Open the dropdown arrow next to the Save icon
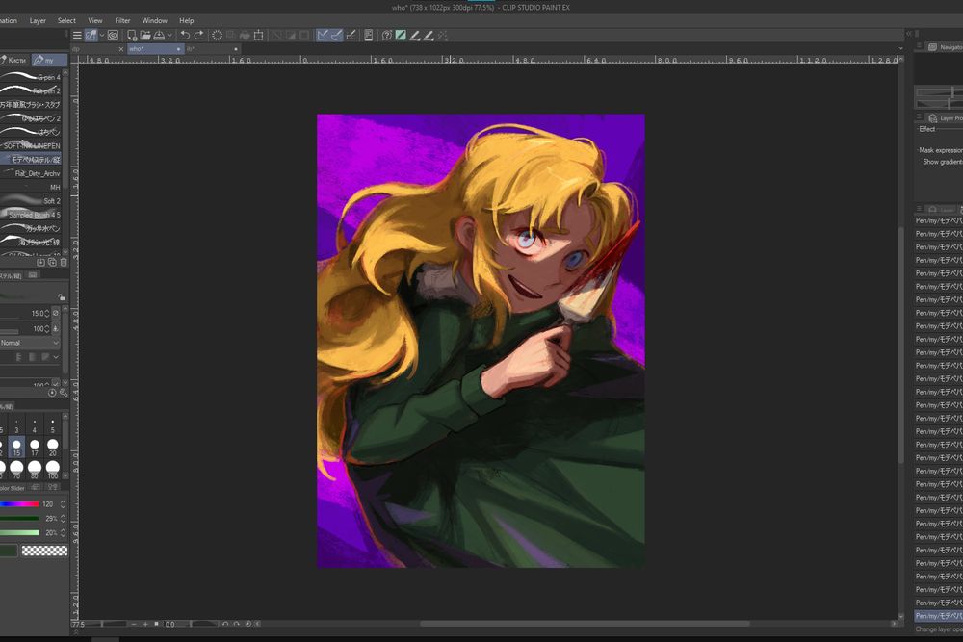This screenshot has height=642, width=963. [x=169, y=36]
